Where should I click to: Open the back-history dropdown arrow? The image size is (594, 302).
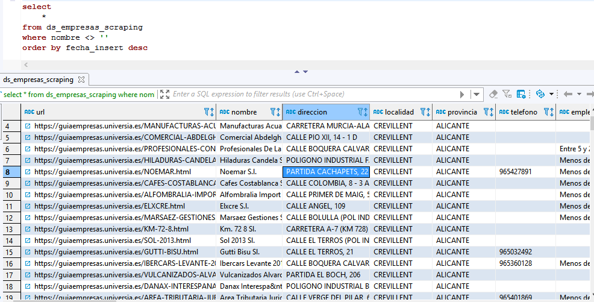tap(579, 94)
